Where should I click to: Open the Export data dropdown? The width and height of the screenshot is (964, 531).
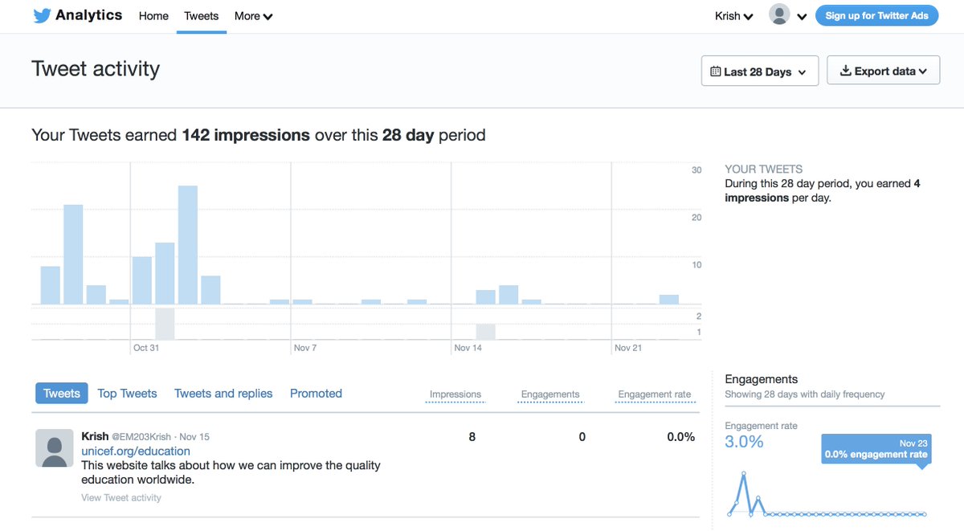click(x=883, y=71)
